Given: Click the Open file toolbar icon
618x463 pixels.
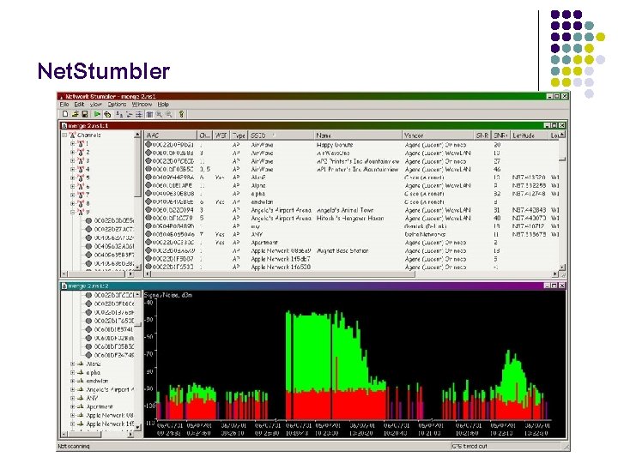Looking at the screenshot, I should pyautogui.click(x=75, y=114).
